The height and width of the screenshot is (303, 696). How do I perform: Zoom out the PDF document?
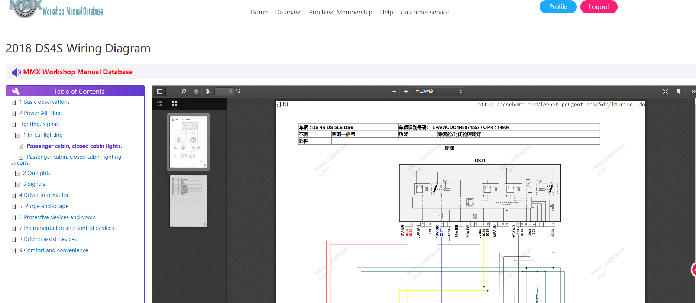[394, 92]
